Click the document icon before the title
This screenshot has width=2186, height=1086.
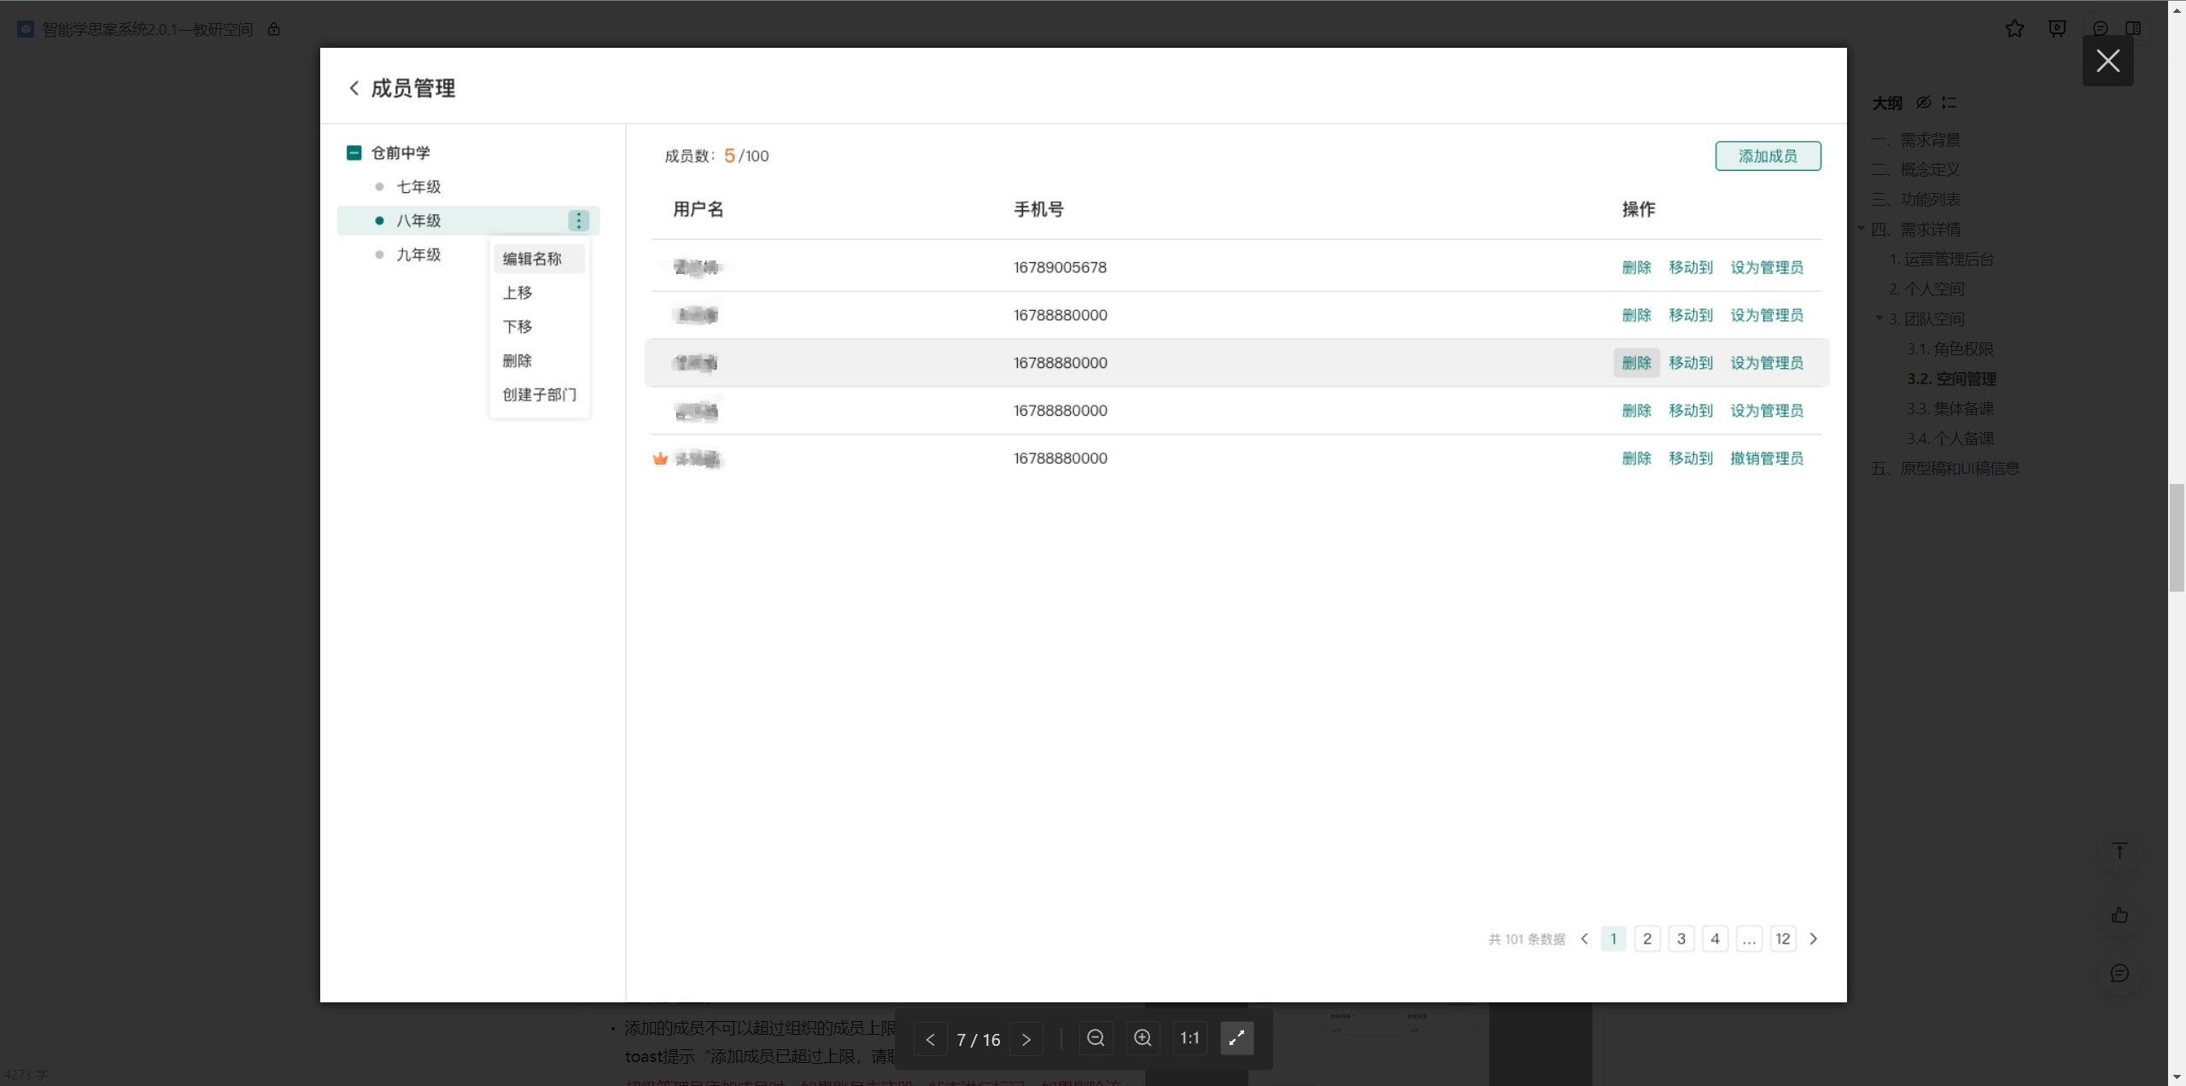pos(26,29)
